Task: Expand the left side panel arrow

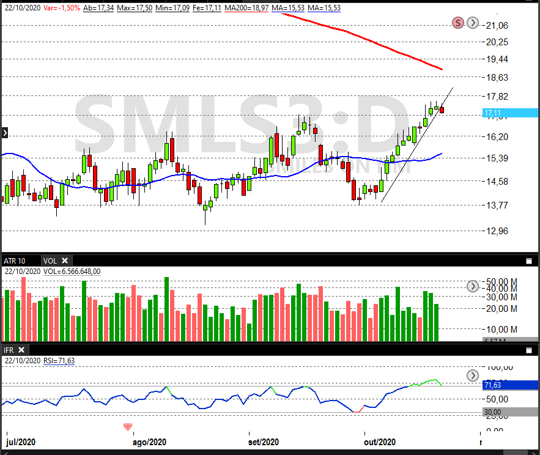Action: [x=4, y=132]
